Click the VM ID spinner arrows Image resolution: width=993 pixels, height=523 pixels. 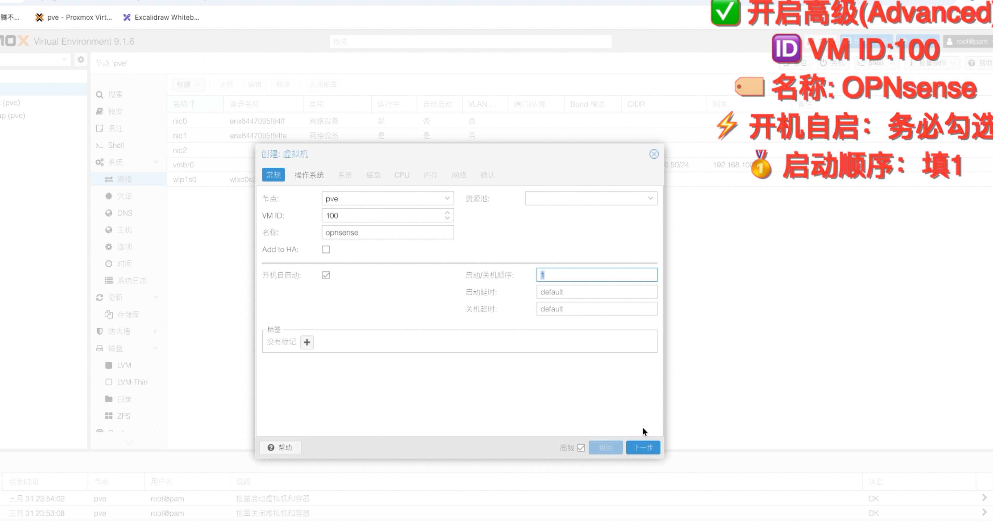pyautogui.click(x=447, y=215)
